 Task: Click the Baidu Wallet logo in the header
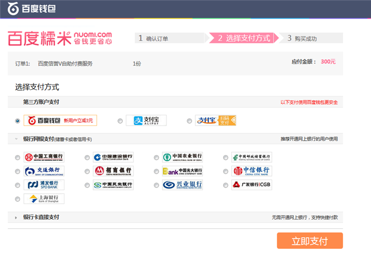[31, 9]
